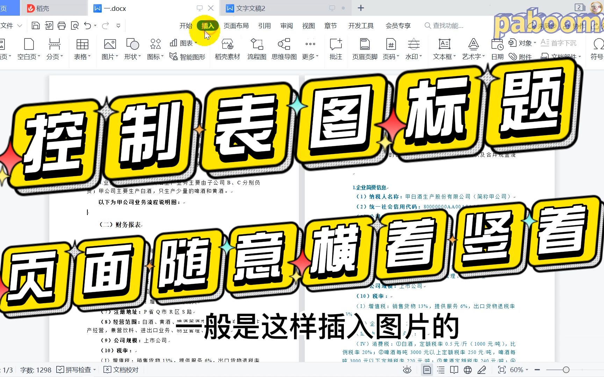The width and height of the screenshot is (604, 377).
Task: Click the Print icon in quick toolbar
Action: coord(62,25)
